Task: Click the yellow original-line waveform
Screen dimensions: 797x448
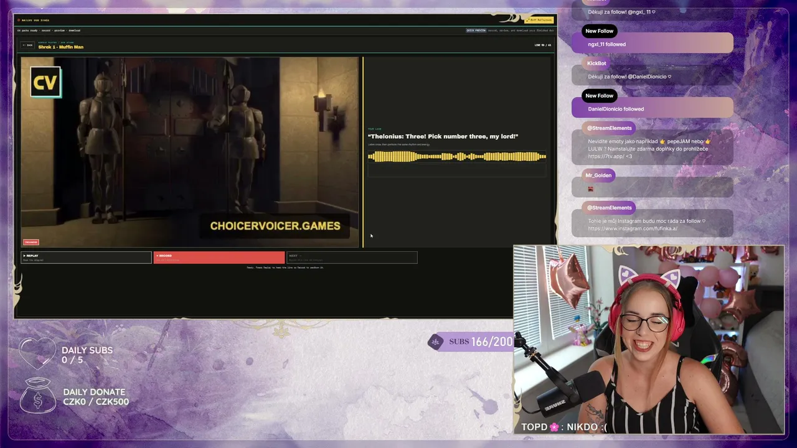Action: coord(457,157)
